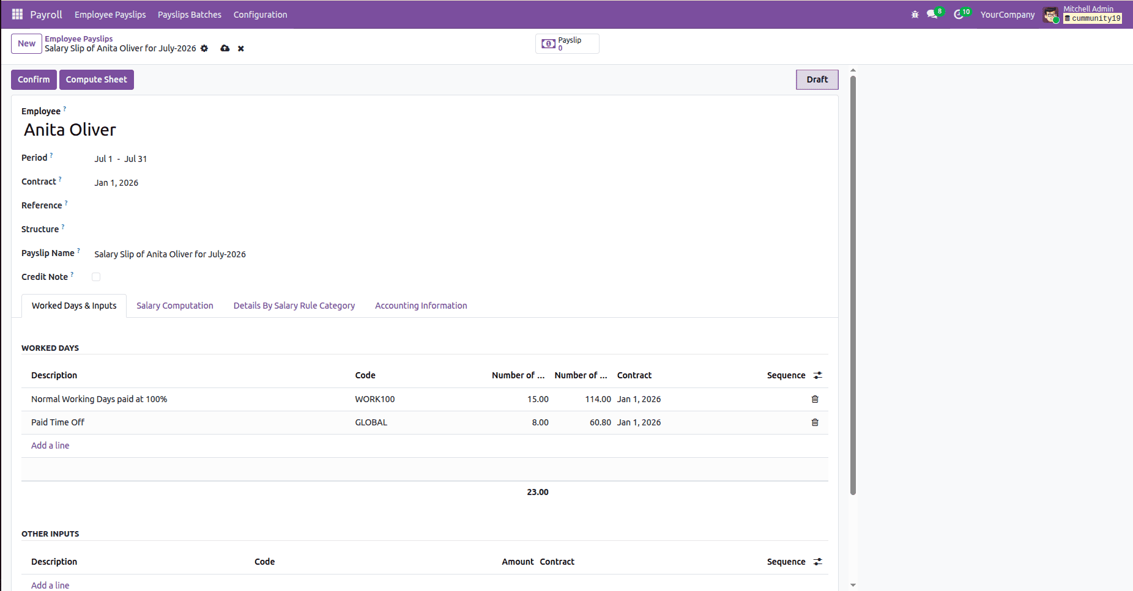Click the Payslip money stat icon
This screenshot has width=1133, height=591.
click(549, 44)
